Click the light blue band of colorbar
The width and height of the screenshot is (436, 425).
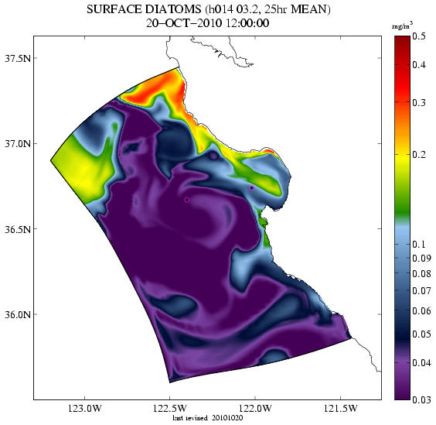coord(402,232)
